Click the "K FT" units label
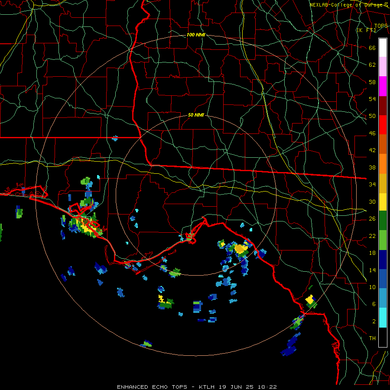This screenshot has height=390, width=390. pyautogui.click(x=366, y=30)
